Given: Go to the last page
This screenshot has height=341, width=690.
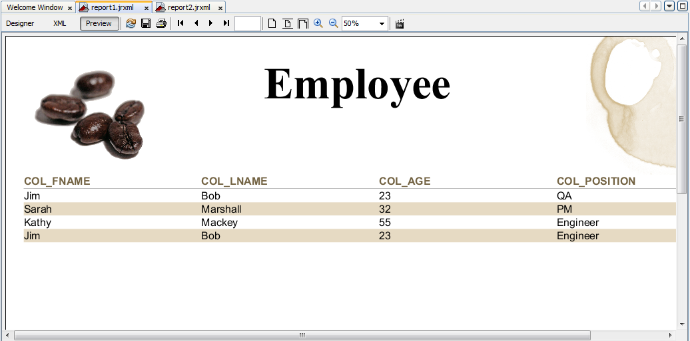Looking at the screenshot, I should [226, 23].
